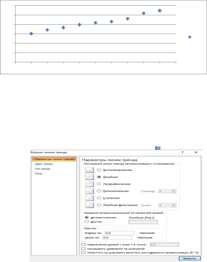Click the вперед на forecast input field
This screenshot has height=262, width=207.
pos(119,233)
